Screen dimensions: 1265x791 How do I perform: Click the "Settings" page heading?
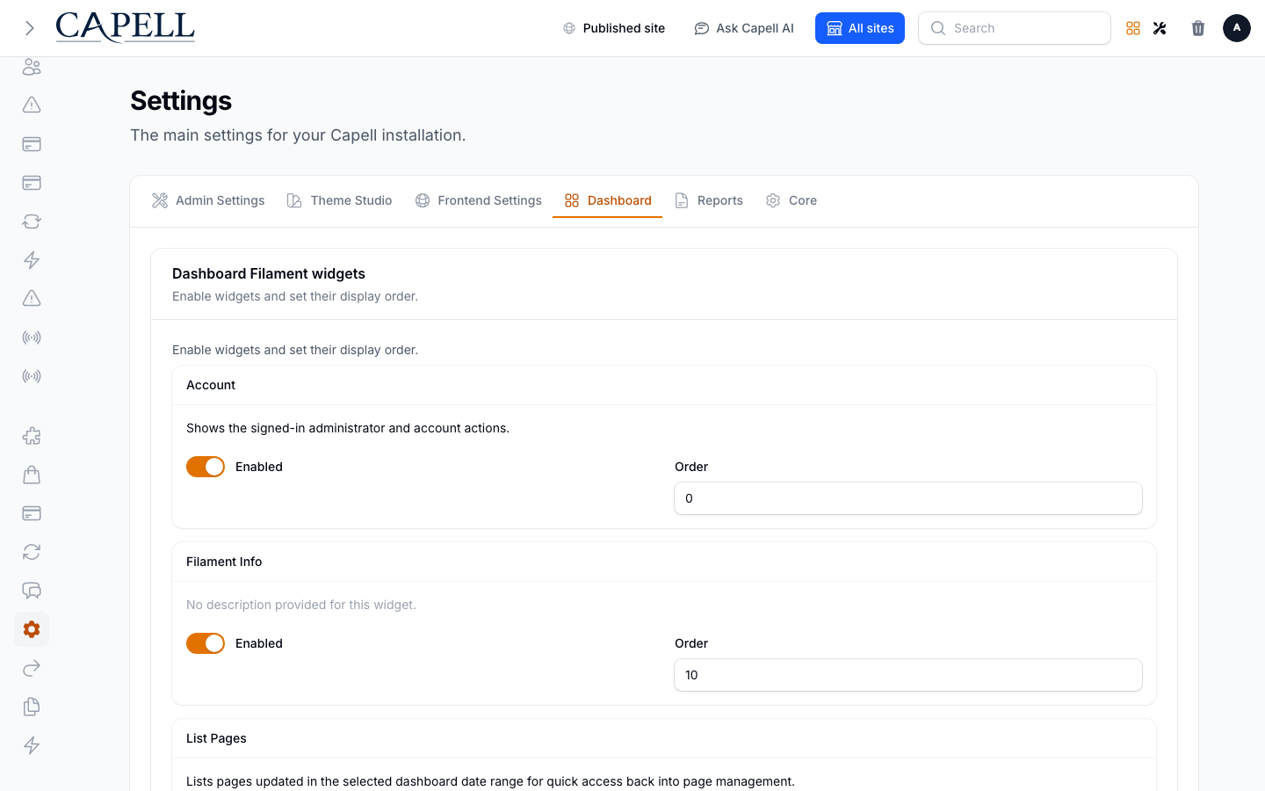click(x=181, y=101)
